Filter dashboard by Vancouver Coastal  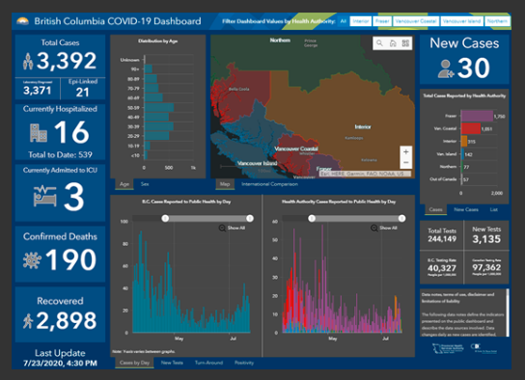click(416, 21)
